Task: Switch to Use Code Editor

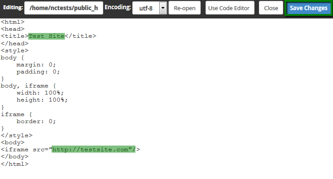Action: (x=230, y=8)
